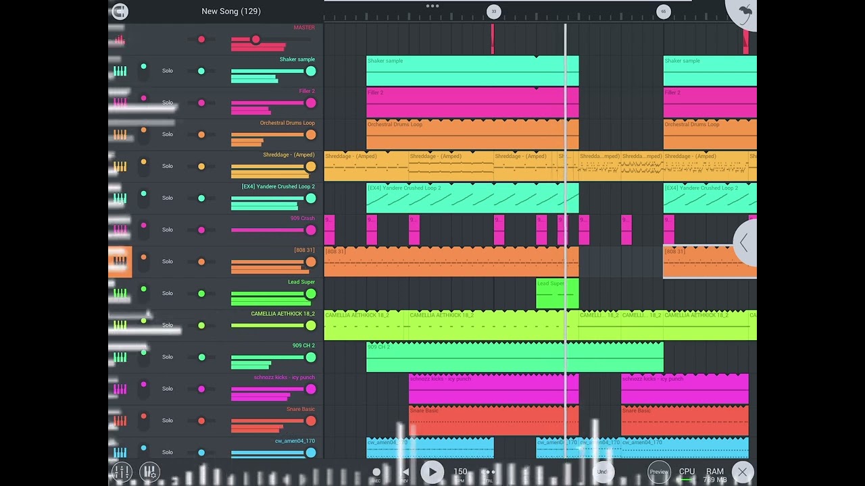
Task: Solo the [808 31] track
Action: point(168,261)
